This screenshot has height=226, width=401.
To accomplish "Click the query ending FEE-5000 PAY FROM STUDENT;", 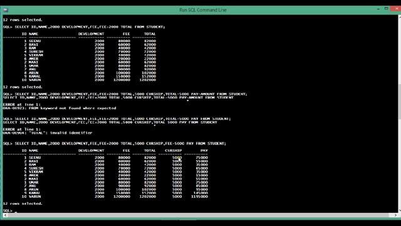I will click(x=115, y=144).
